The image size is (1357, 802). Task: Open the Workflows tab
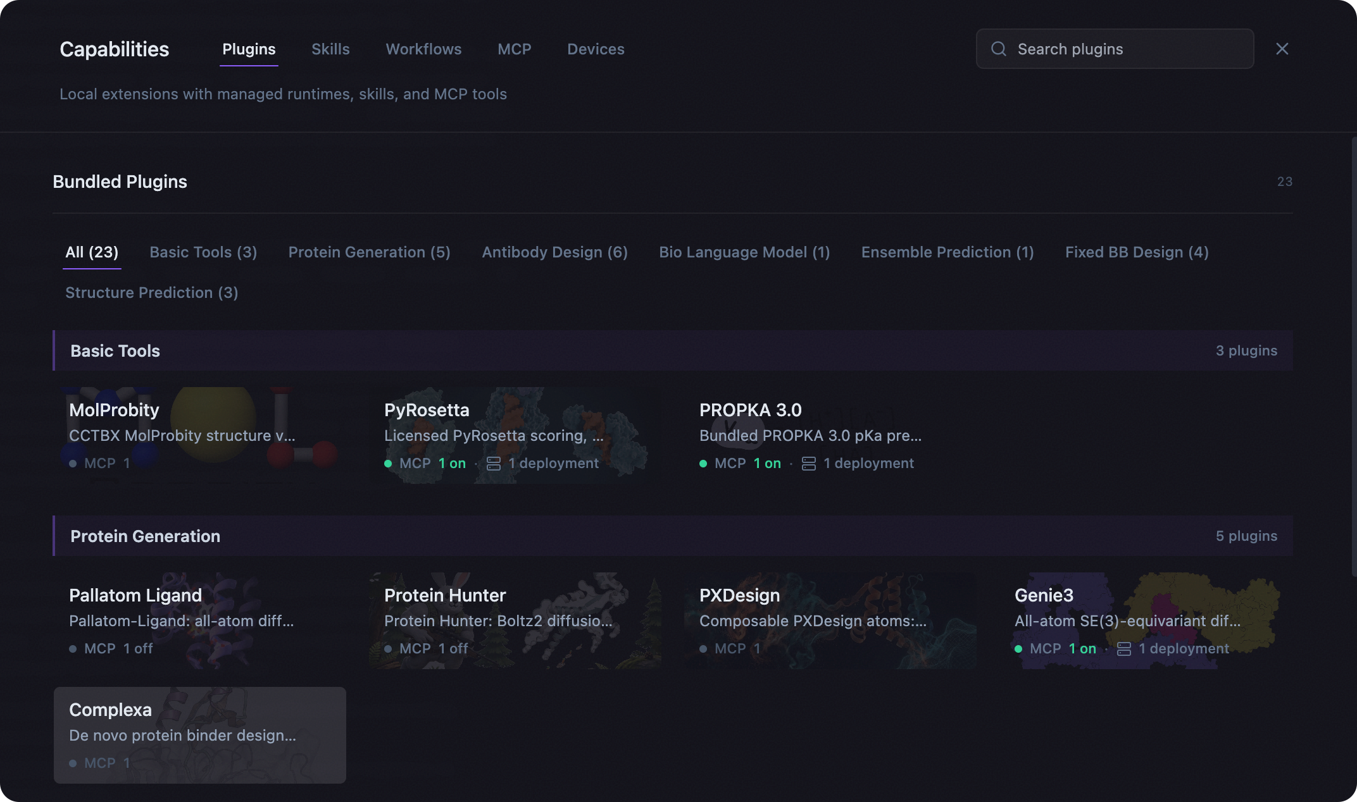pyautogui.click(x=423, y=49)
